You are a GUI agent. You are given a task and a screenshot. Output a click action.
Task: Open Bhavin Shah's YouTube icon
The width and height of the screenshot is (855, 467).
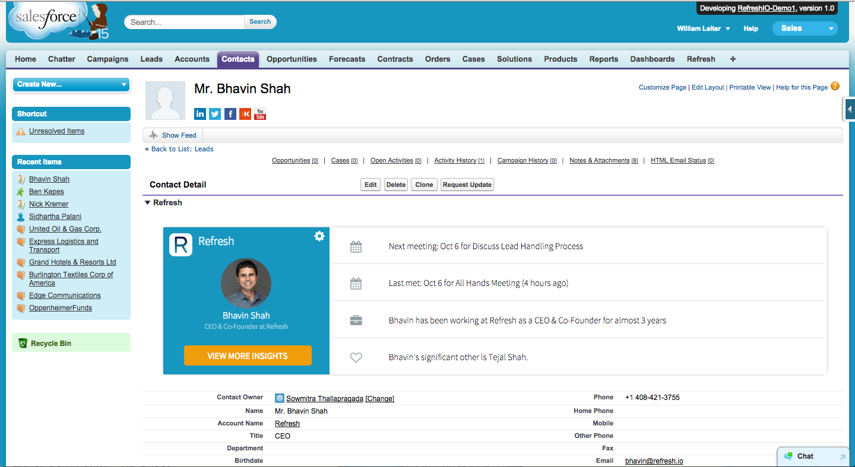260,114
